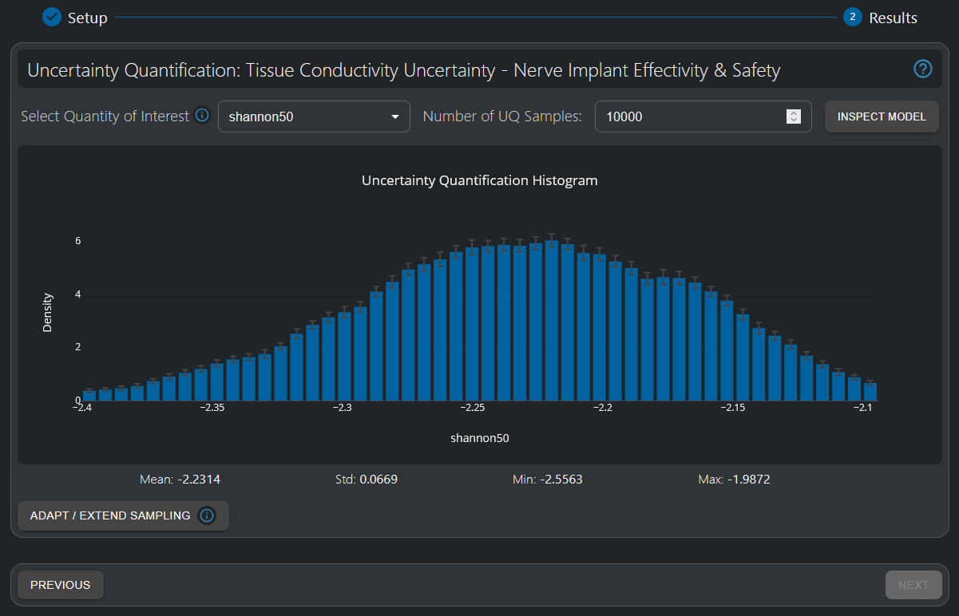
Task: Increase UQ samples with stepper up arrow
Action: (x=793, y=113)
